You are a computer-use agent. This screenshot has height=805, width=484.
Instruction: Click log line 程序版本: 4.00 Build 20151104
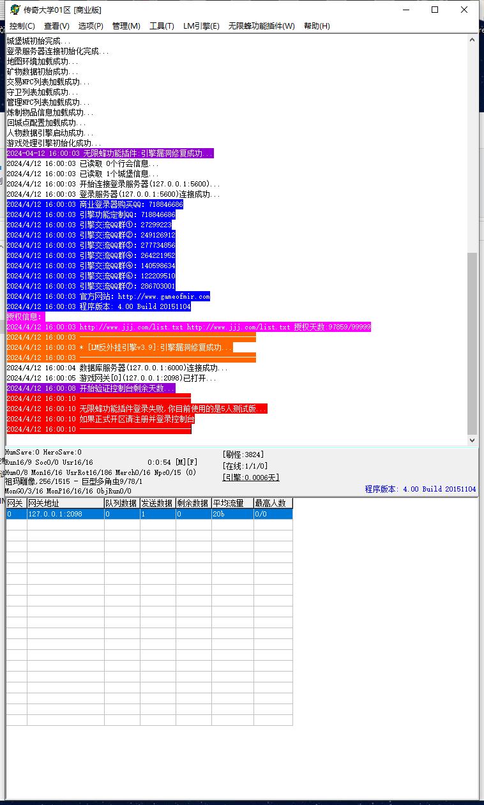point(99,306)
